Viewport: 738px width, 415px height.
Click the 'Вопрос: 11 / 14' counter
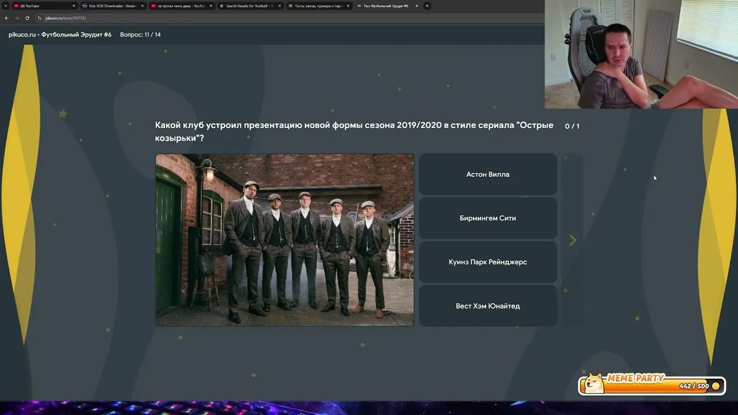[x=140, y=35]
